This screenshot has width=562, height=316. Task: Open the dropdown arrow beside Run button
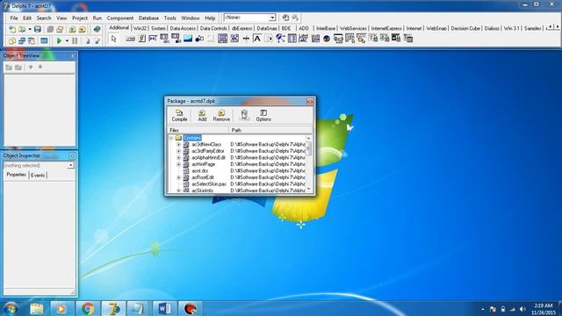[x=67, y=41]
